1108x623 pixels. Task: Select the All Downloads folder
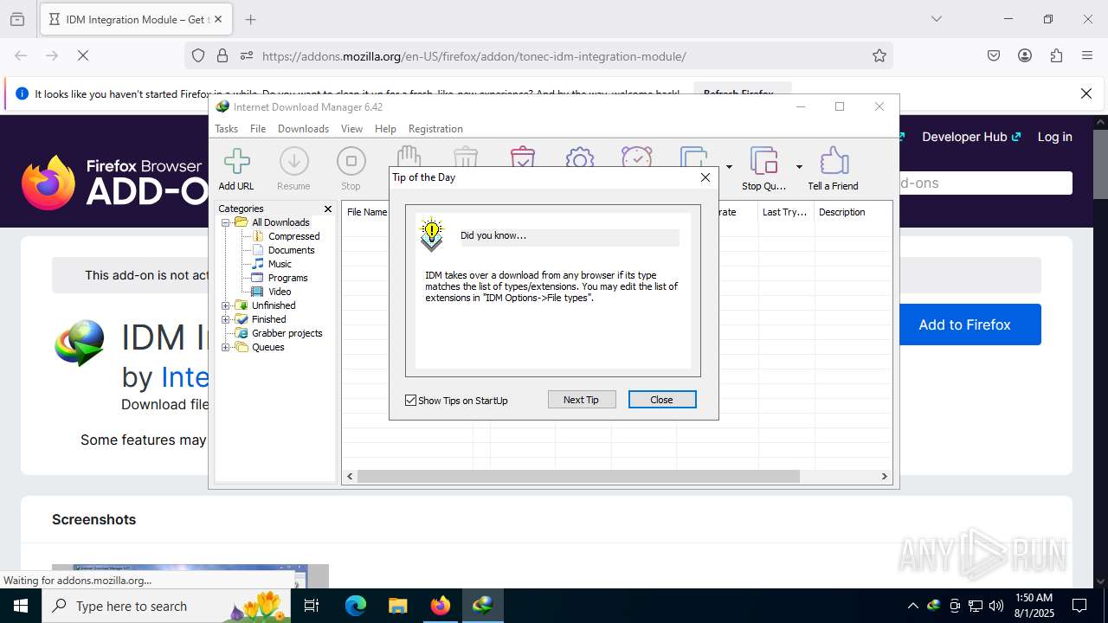tap(280, 222)
